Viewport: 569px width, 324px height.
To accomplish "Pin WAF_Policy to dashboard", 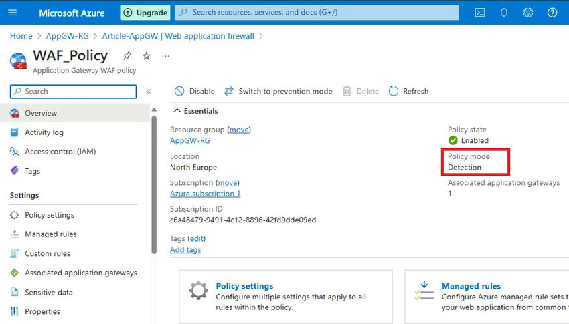I will click(x=127, y=55).
